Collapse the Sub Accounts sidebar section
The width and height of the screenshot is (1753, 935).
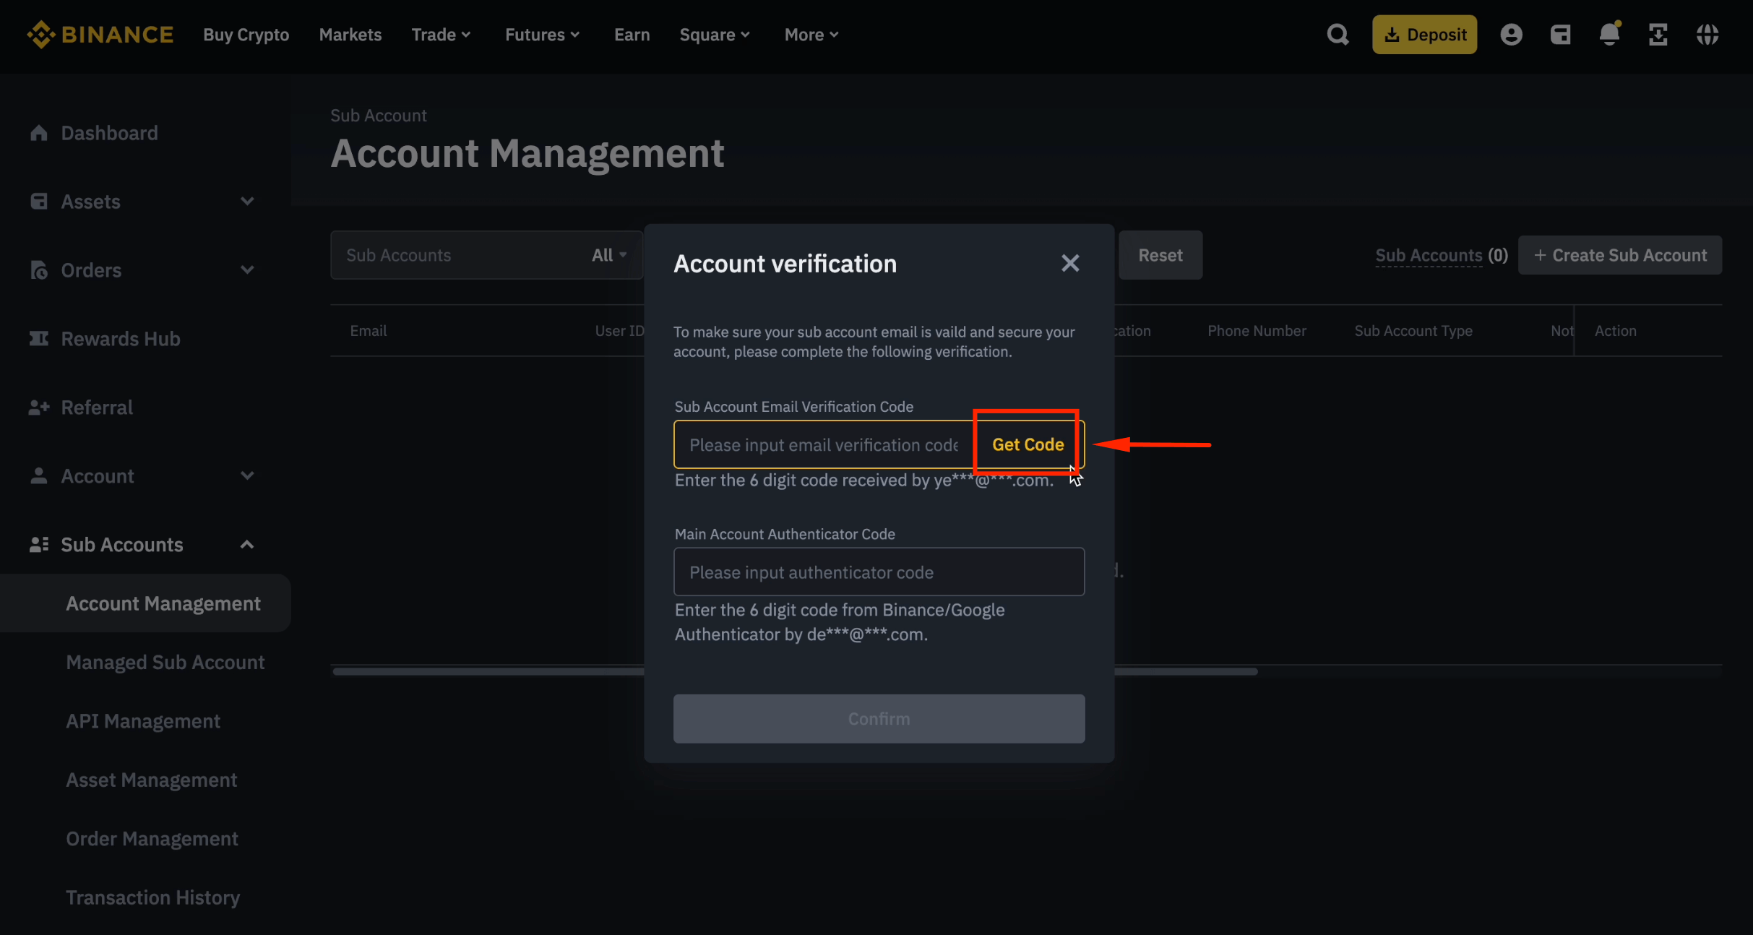pos(246,545)
